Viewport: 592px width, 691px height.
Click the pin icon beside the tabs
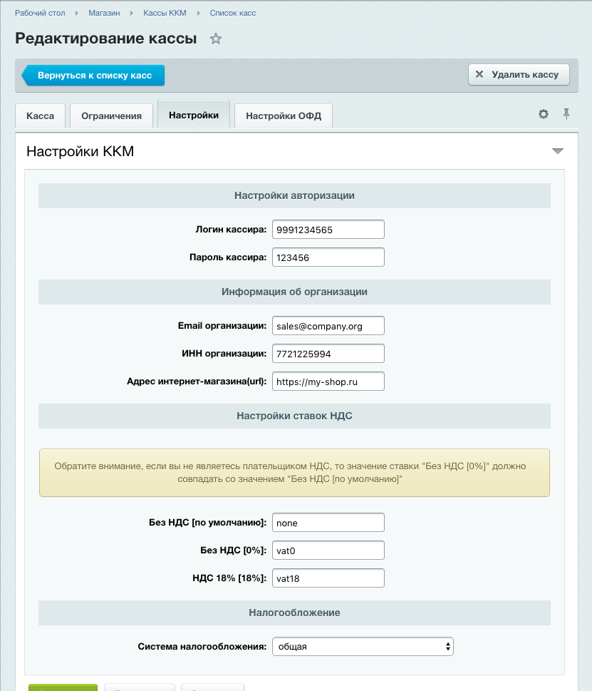(566, 114)
